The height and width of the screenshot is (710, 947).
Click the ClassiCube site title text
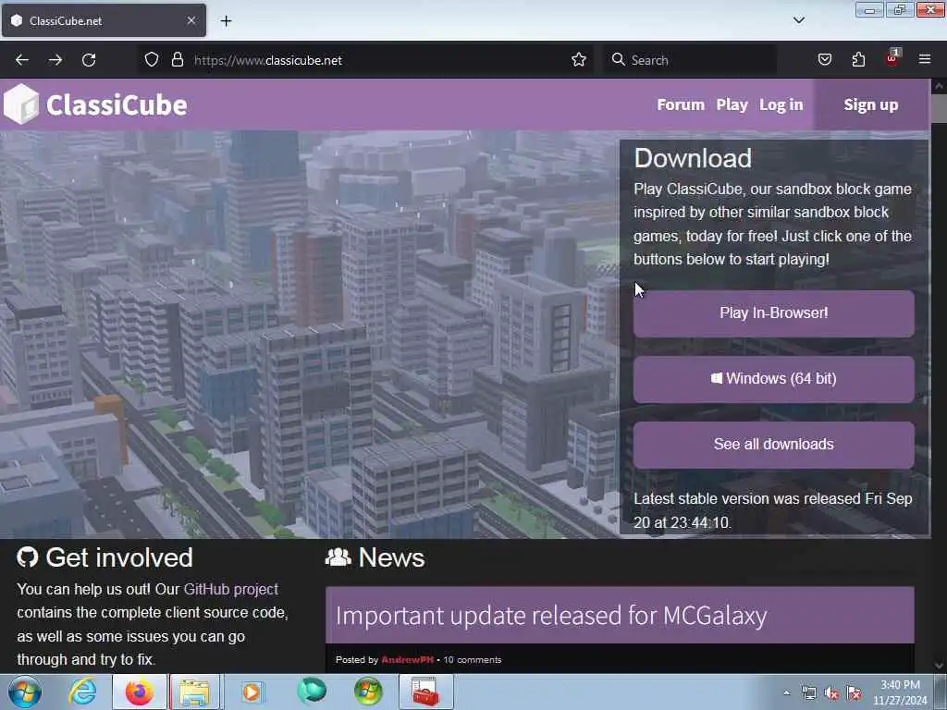pyautogui.click(x=117, y=105)
